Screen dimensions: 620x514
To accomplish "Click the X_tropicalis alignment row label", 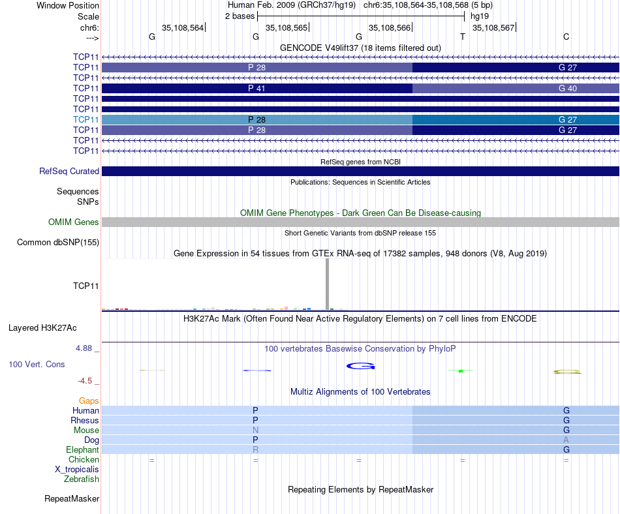I will (77, 470).
